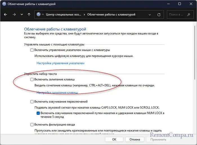Go forward with the right arrow

tap(14, 15)
